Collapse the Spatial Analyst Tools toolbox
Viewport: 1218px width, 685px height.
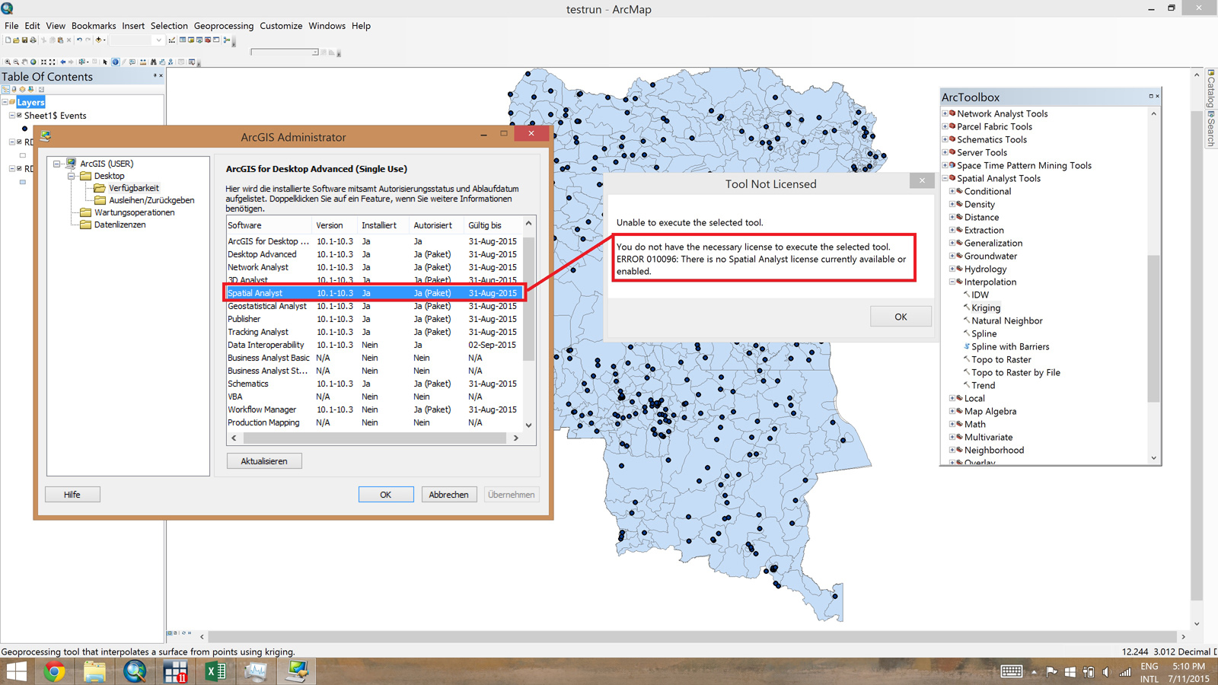pyautogui.click(x=945, y=178)
